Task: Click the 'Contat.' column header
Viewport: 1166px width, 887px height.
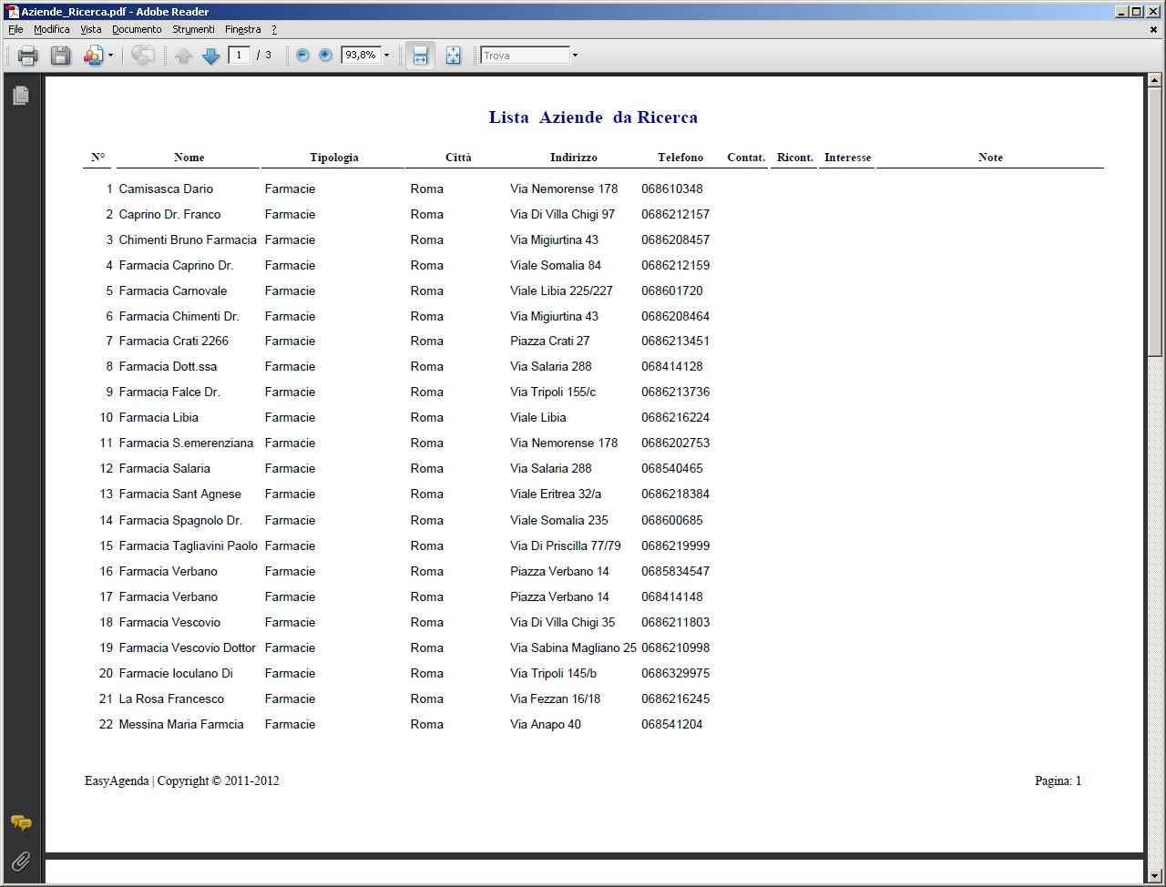Action: pyautogui.click(x=746, y=158)
